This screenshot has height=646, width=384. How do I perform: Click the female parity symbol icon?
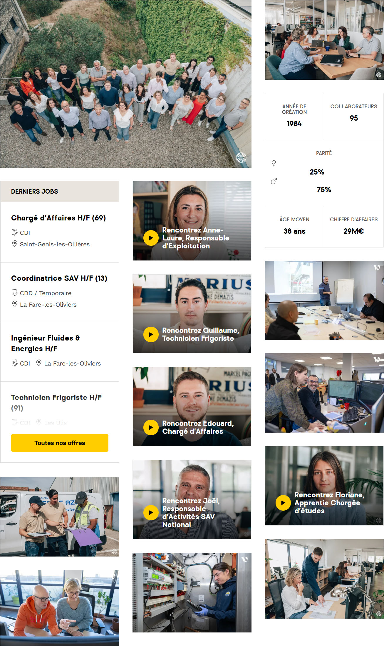[x=274, y=163]
